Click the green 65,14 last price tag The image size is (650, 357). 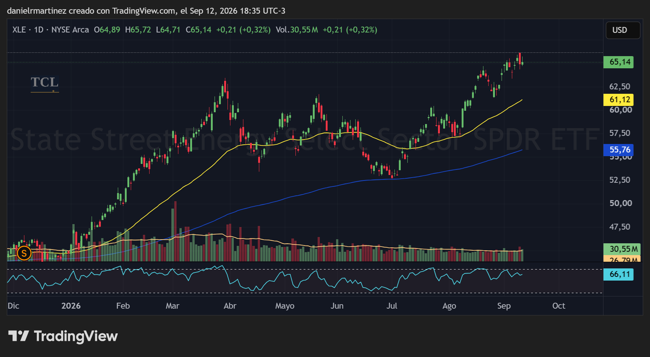coord(619,62)
